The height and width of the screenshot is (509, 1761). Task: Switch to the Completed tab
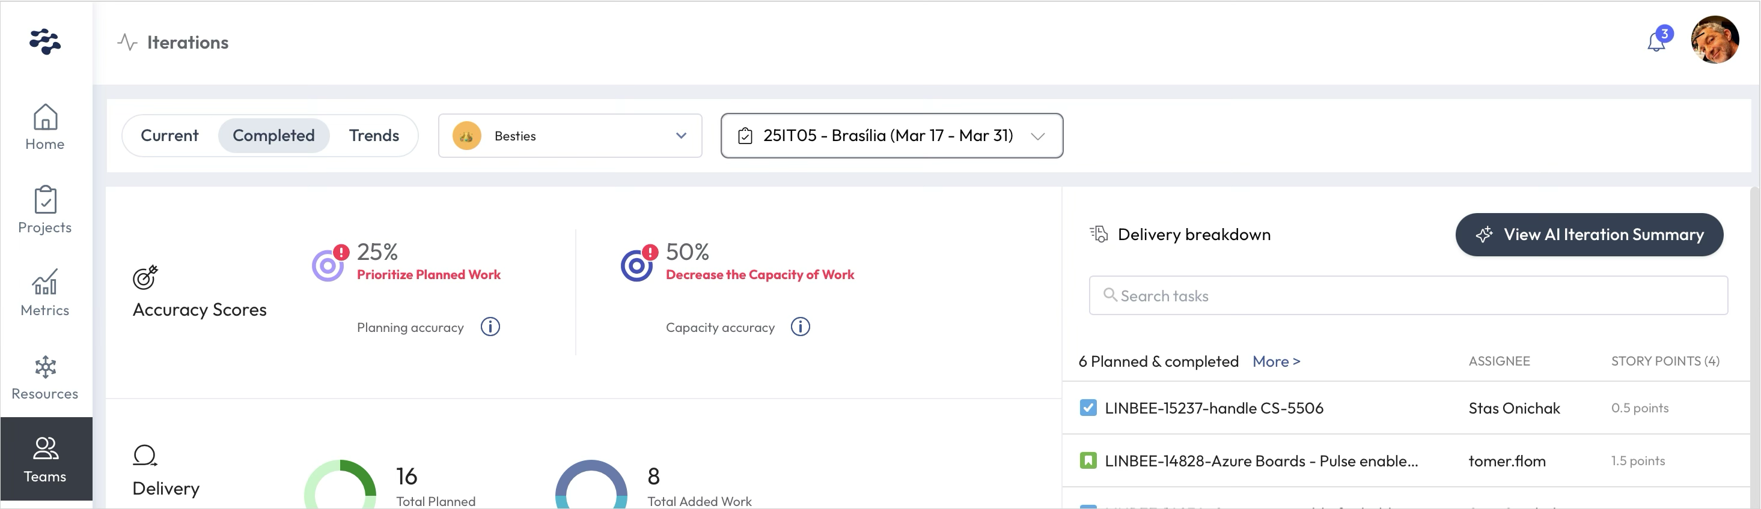(x=273, y=135)
